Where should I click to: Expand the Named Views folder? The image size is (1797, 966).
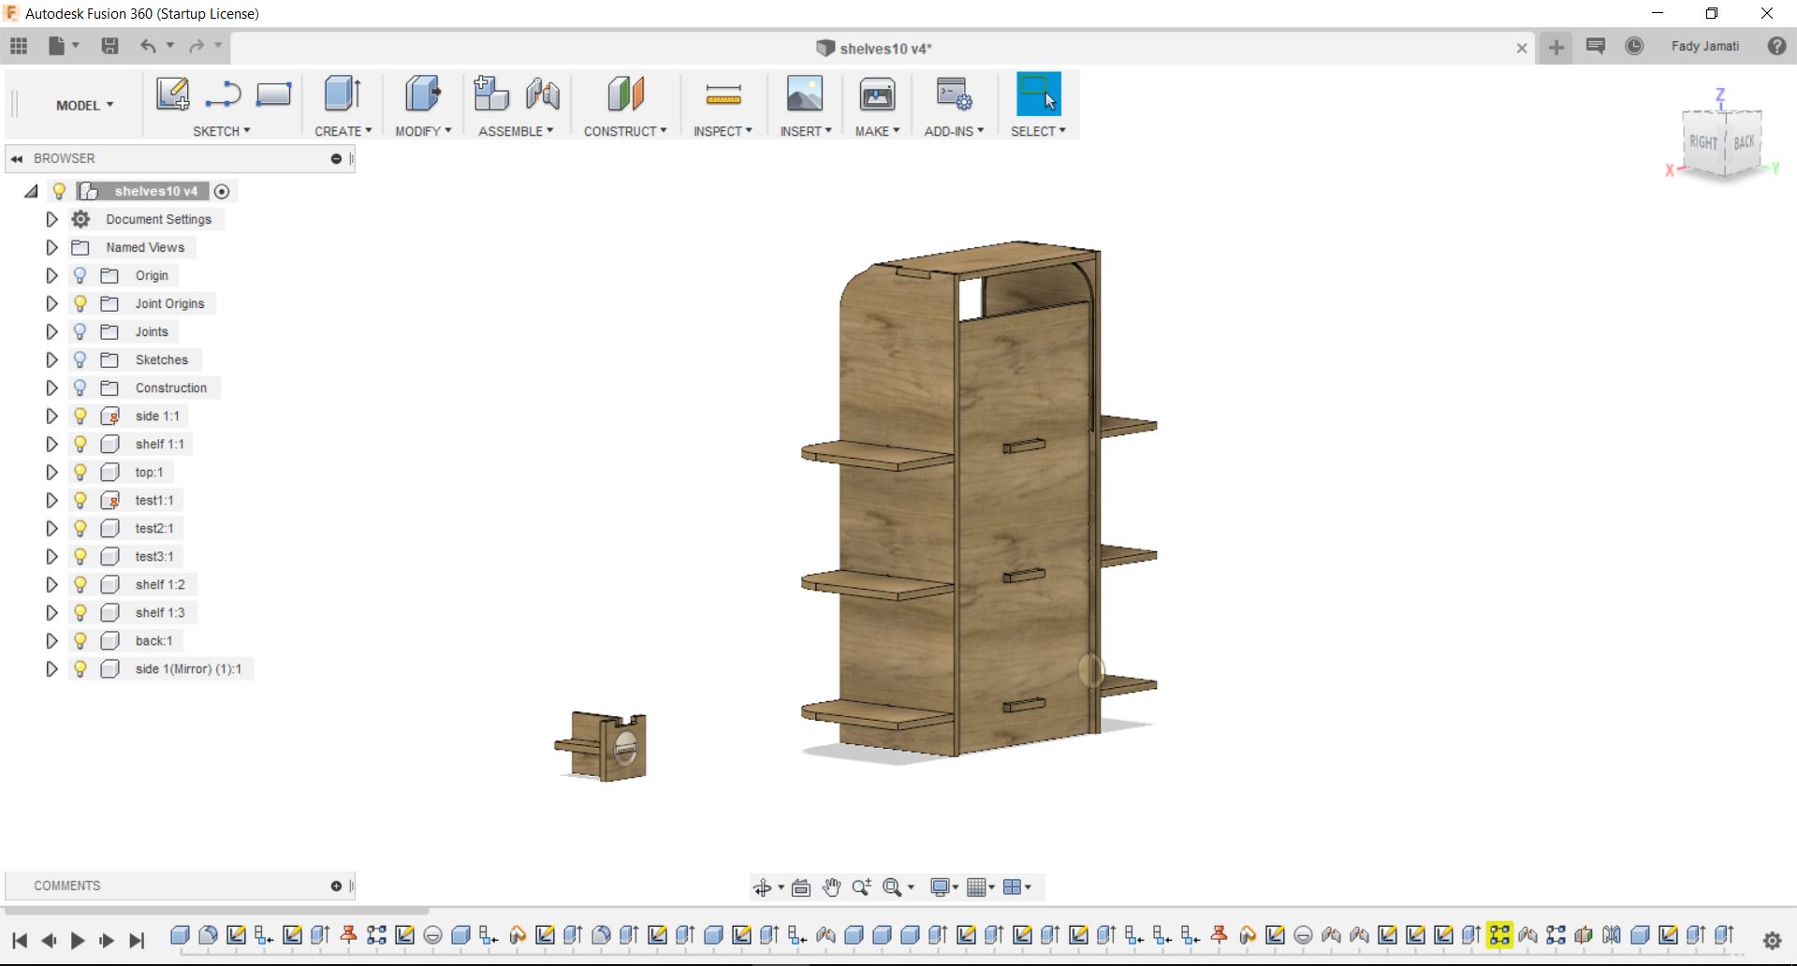52,247
